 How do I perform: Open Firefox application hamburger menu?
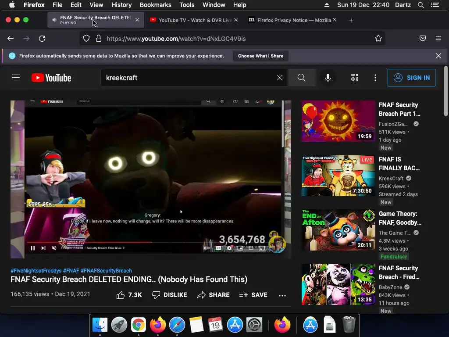(x=438, y=38)
